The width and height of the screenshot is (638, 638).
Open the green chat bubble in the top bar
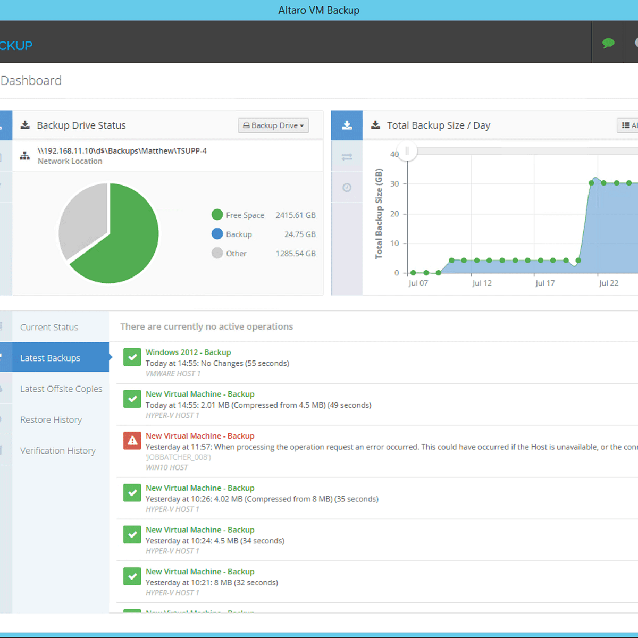(x=608, y=43)
